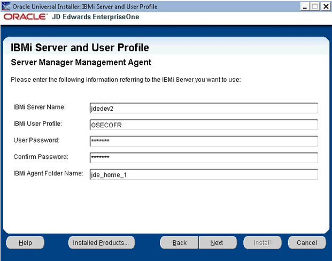The width and height of the screenshot is (332, 261).
Task: Click the Server Manager Management Agent subheading
Action: [x=81, y=63]
